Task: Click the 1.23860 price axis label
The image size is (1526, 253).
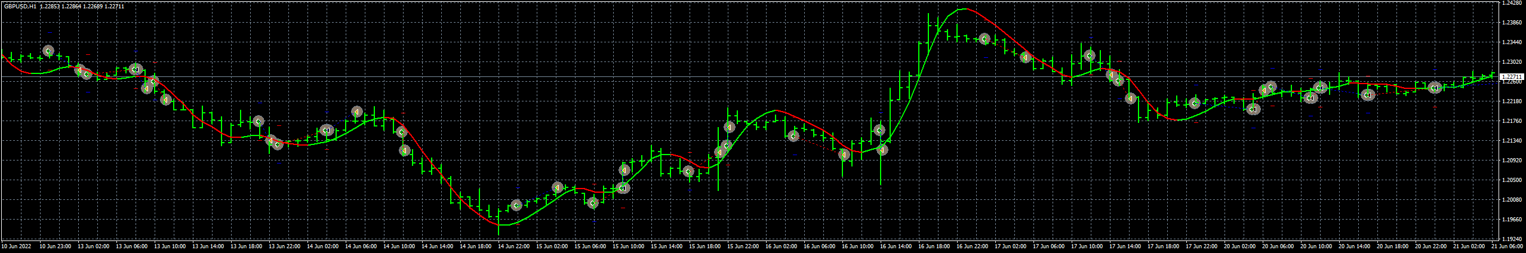Action: [1511, 23]
